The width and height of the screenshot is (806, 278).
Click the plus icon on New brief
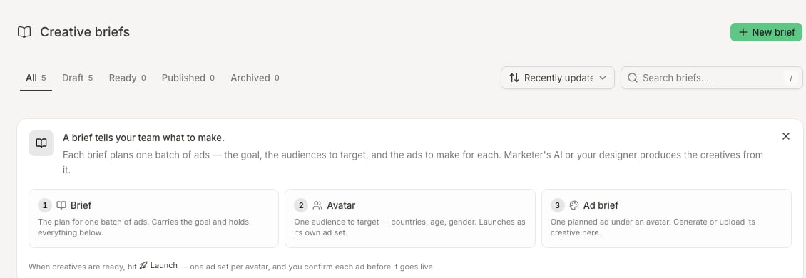click(x=743, y=32)
